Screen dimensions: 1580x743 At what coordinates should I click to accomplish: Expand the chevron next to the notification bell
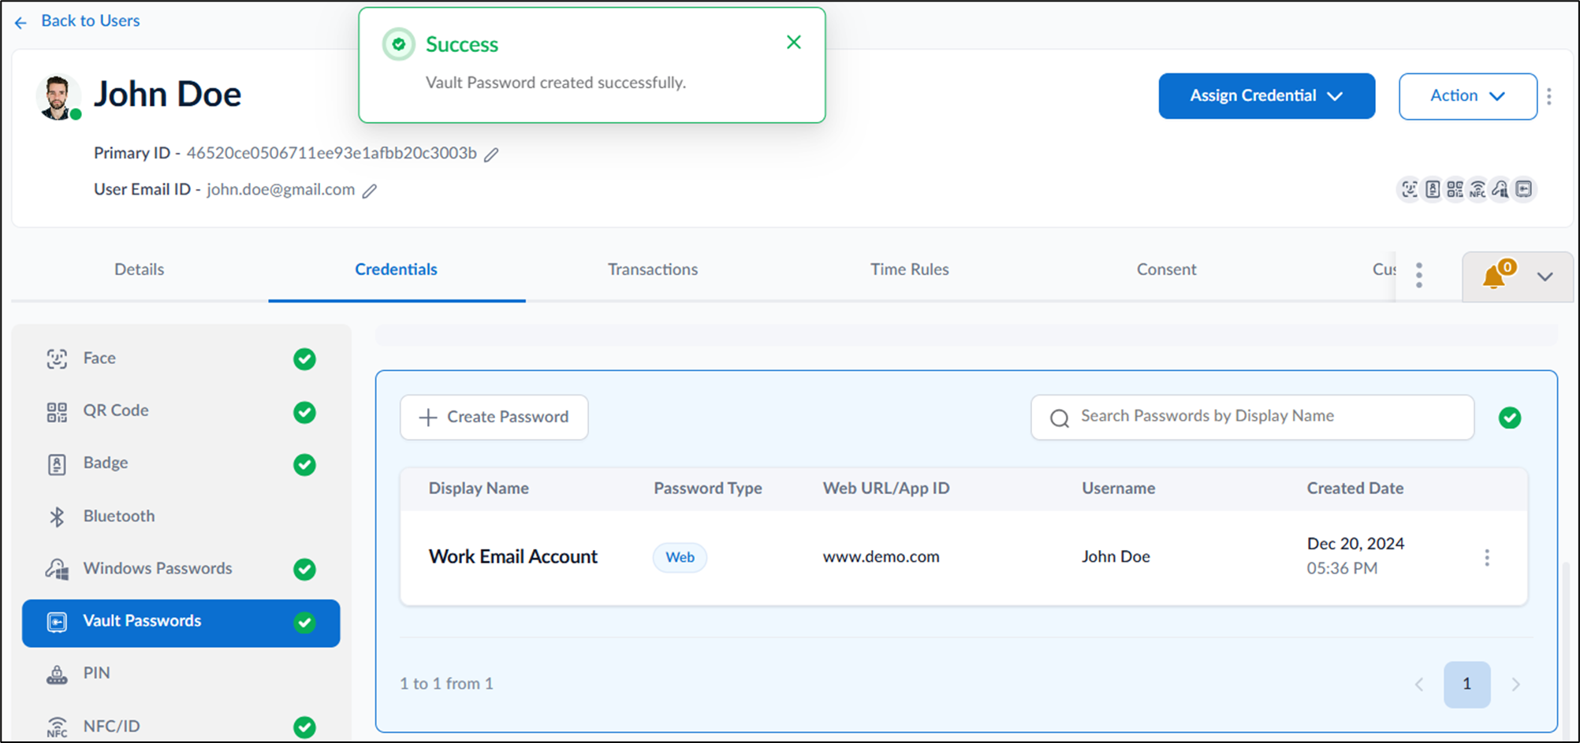pos(1545,277)
